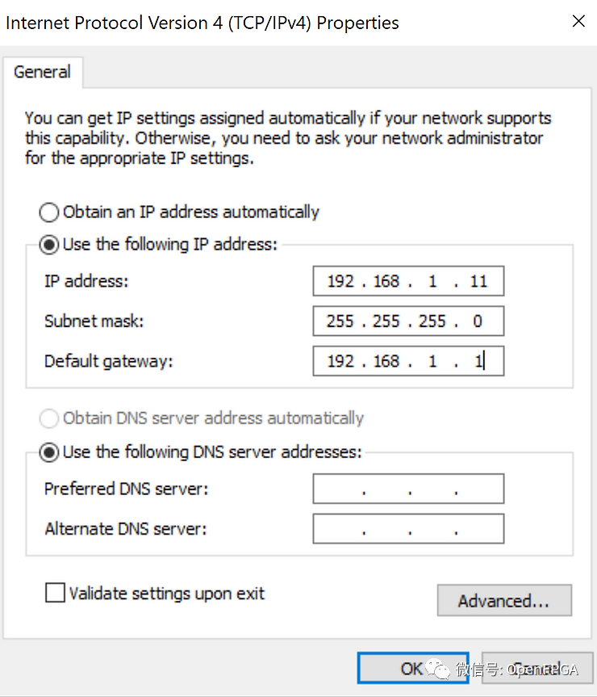This screenshot has height=697, width=597.
Task: Focus the Preferred DNS server field
Action: coord(407,488)
